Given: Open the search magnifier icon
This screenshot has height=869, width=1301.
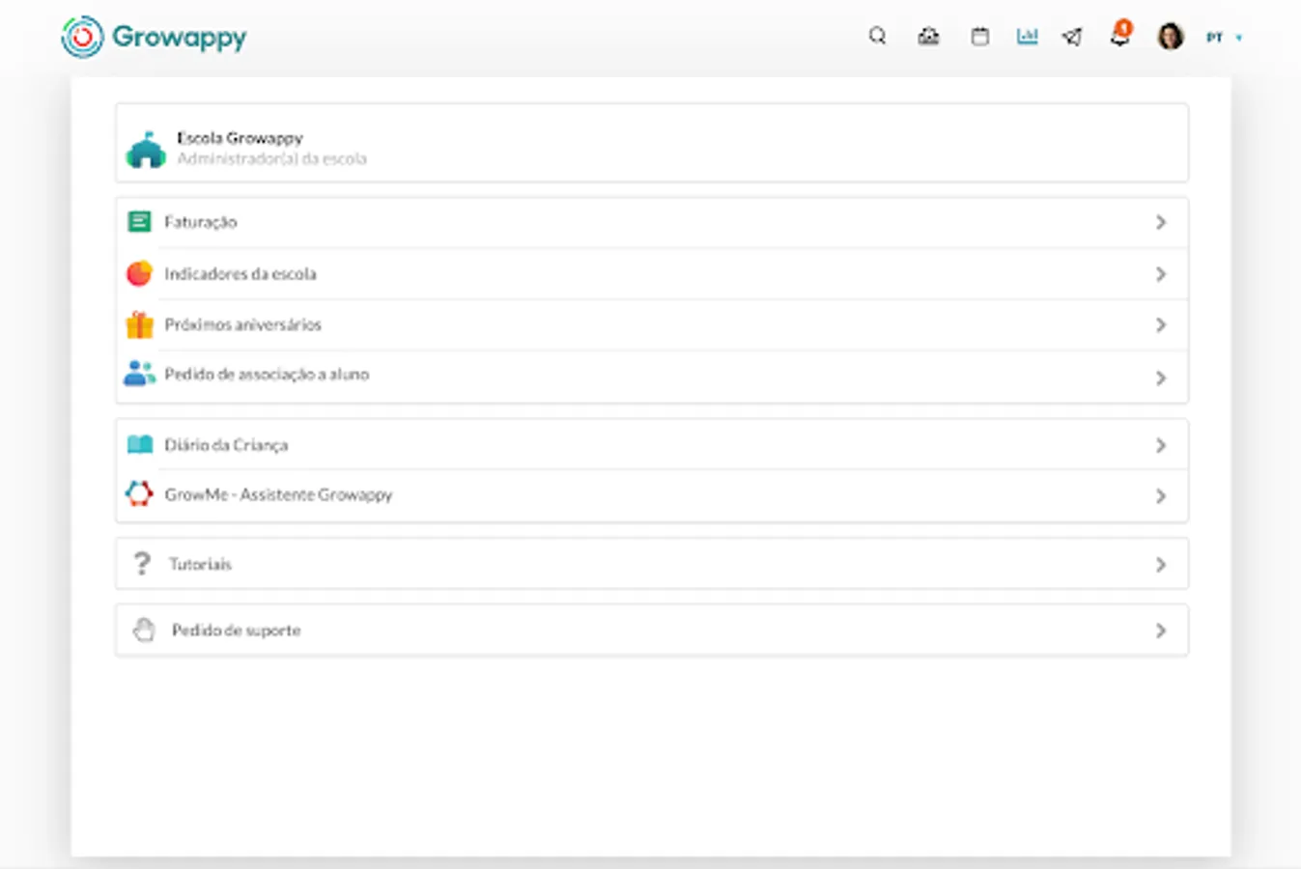Looking at the screenshot, I should 877,37.
